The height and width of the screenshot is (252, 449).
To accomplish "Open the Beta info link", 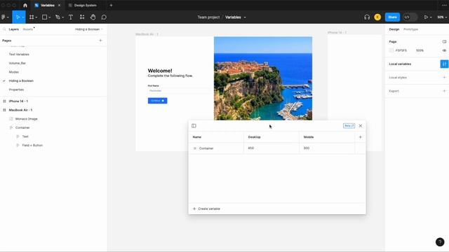I will [349, 126].
